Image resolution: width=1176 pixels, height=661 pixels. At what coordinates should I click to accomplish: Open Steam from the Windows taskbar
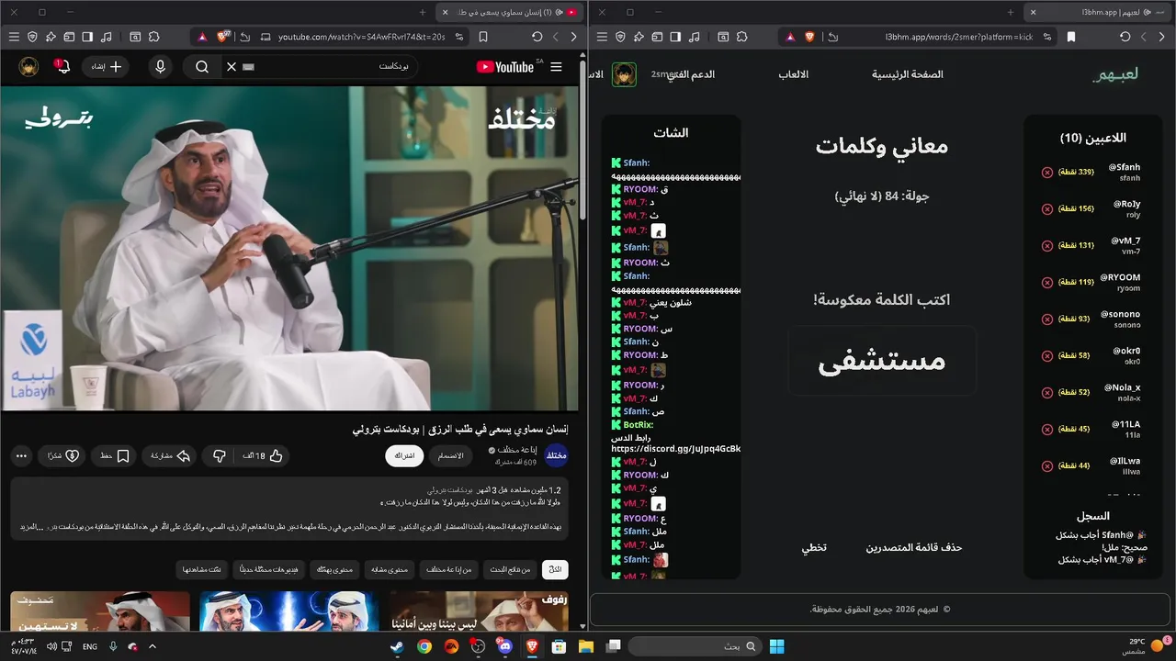click(397, 646)
